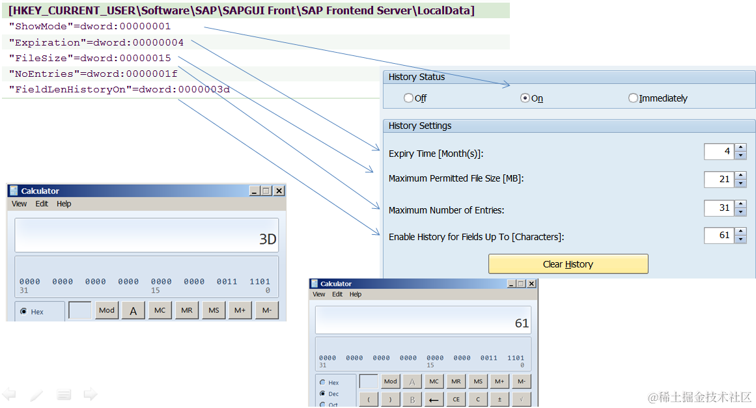Click the 61 calculator display field
The width and height of the screenshot is (756, 408).
tap(423, 320)
